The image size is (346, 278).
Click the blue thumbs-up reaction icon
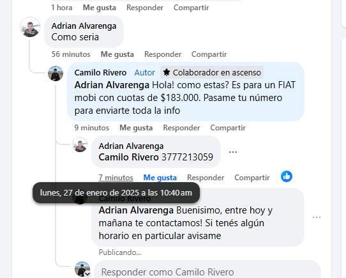[287, 176]
